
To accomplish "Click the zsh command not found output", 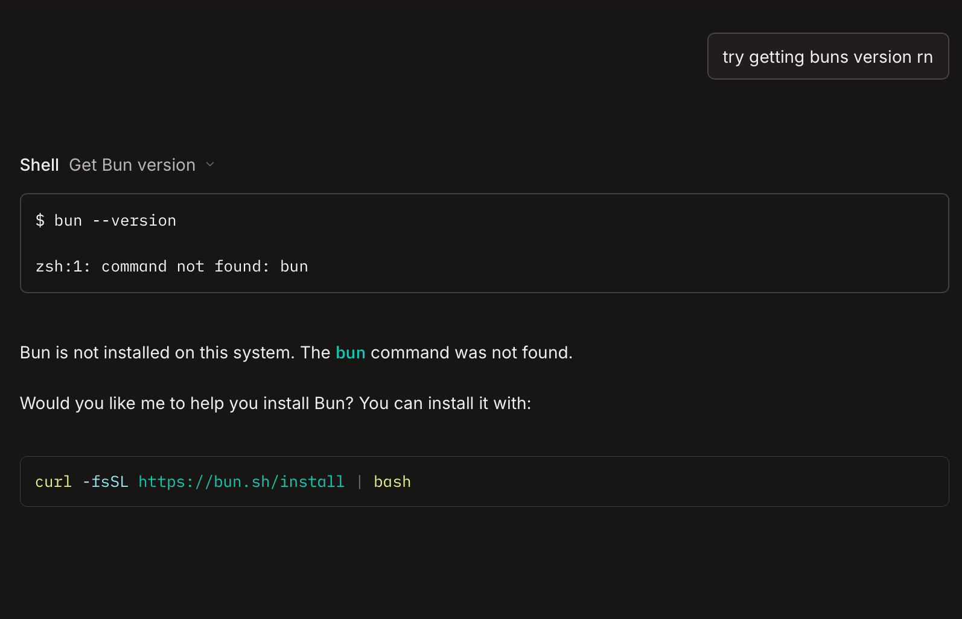I will [x=171, y=267].
